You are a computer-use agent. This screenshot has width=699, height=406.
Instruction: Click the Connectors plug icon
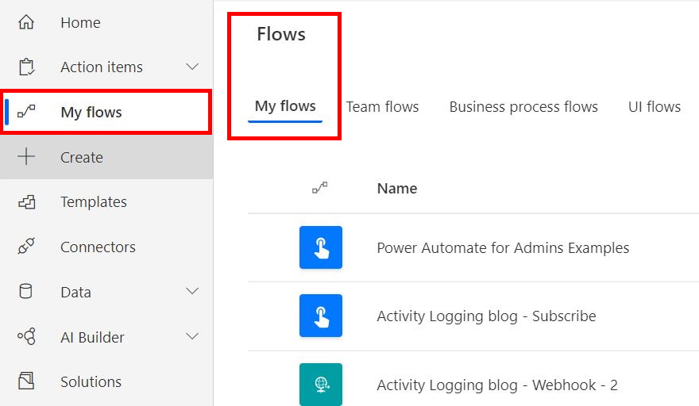point(26,246)
